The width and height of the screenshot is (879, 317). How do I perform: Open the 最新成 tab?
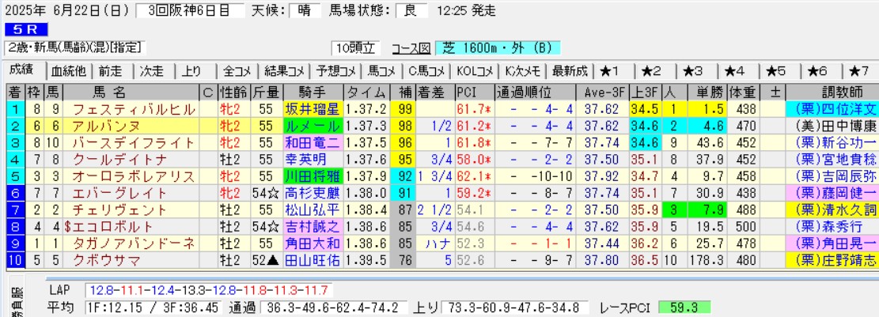click(x=570, y=70)
